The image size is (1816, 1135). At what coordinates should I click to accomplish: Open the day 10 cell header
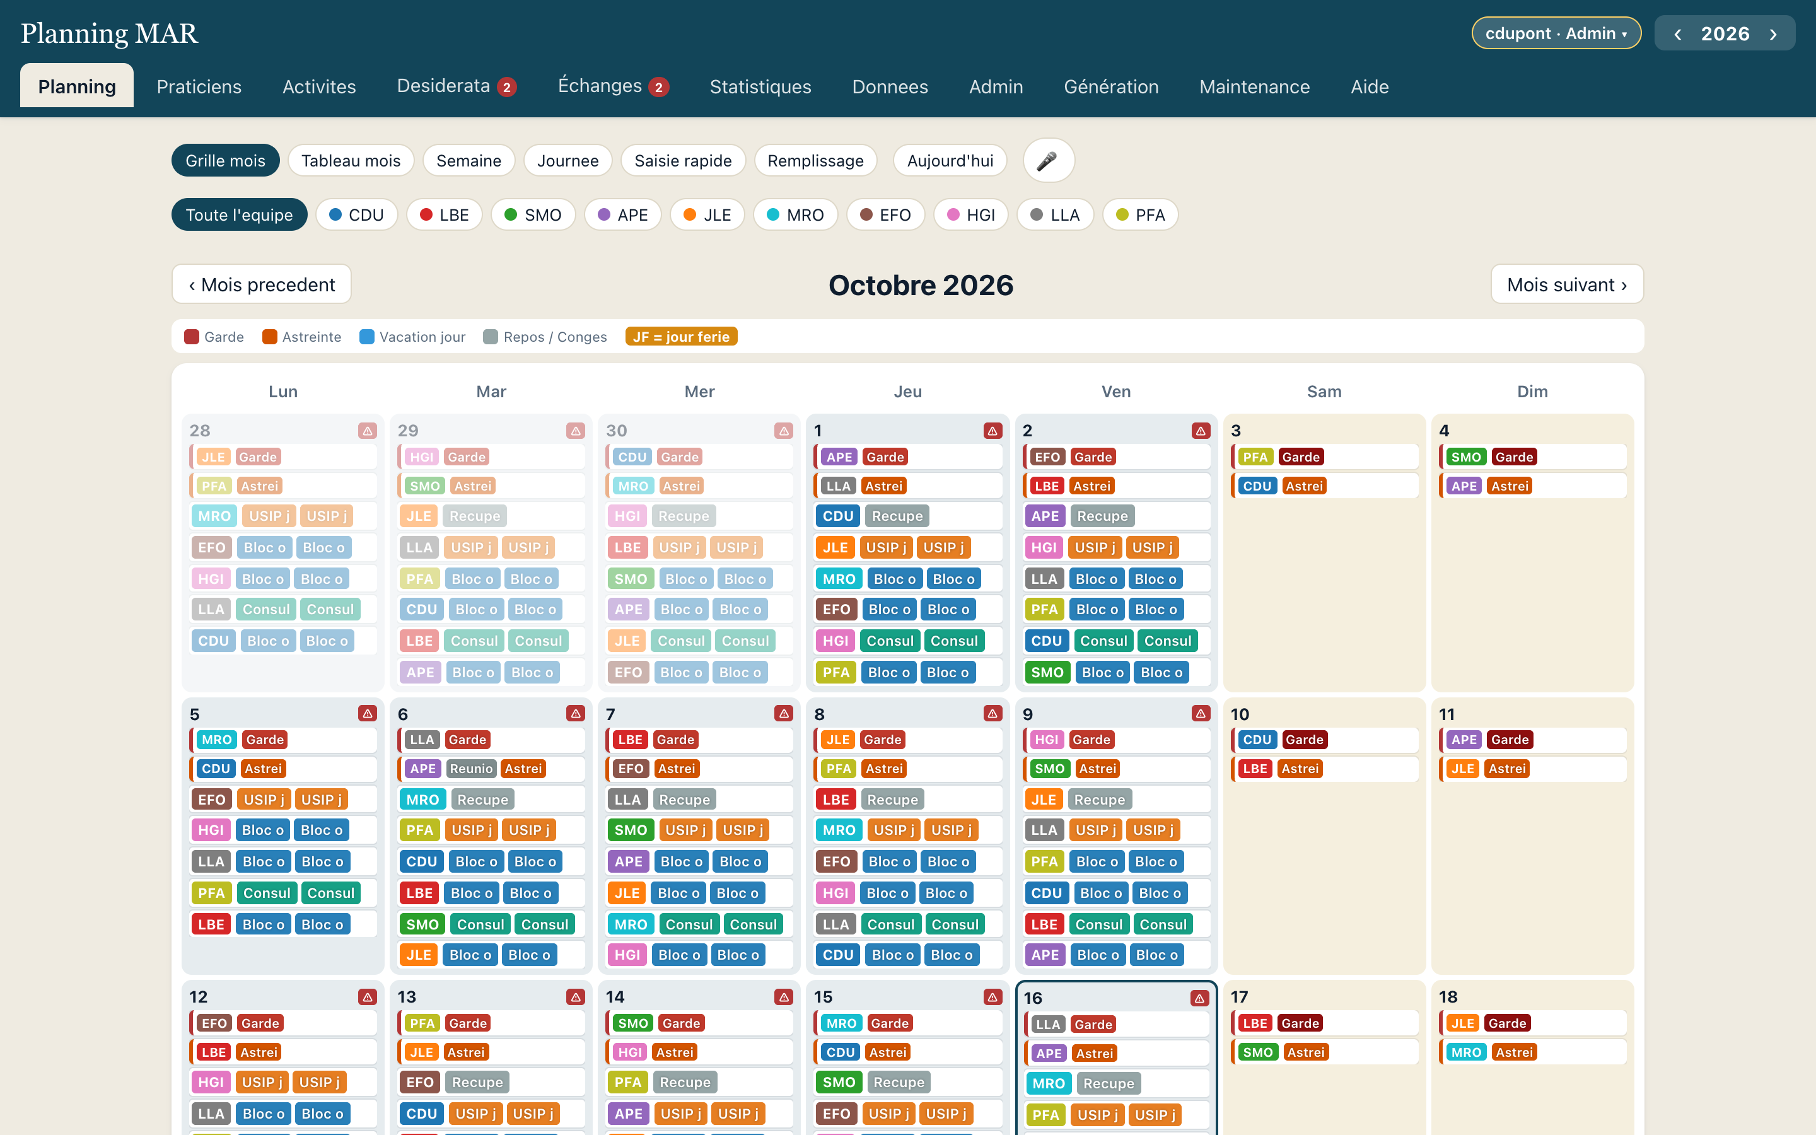[x=1324, y=714]
